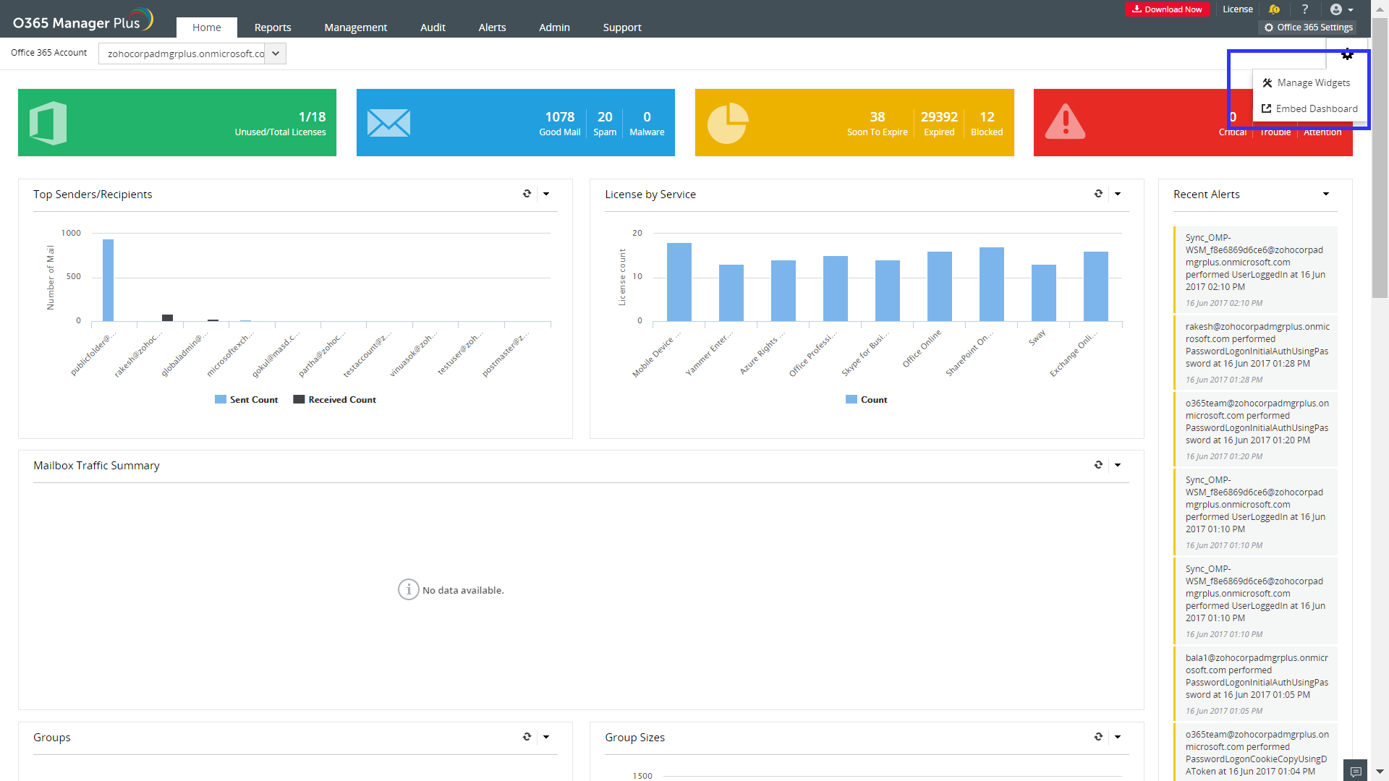Click the Download Now button

click(x=1167, y=9)
